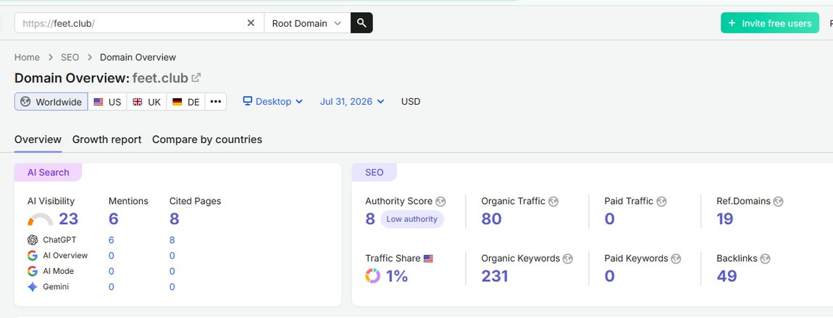Click globe icon next to Organic Traffic
Image resolution: width=833 pixels, height=318 pixels.
point(553,202)
